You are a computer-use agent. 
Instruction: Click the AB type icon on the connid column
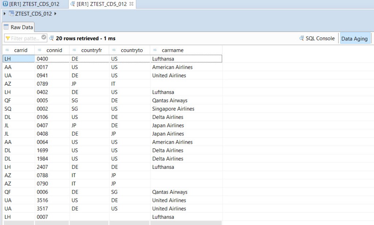click(38, 50)
